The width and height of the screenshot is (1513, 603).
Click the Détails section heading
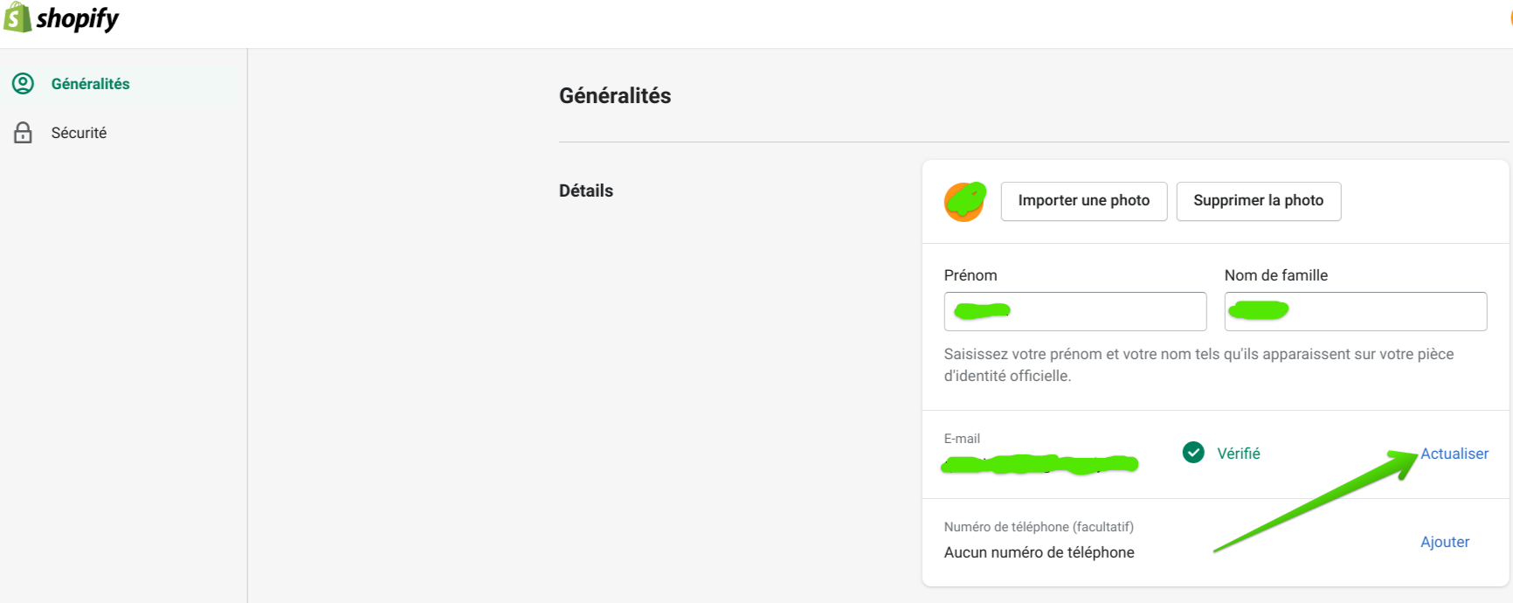(586, 191)
